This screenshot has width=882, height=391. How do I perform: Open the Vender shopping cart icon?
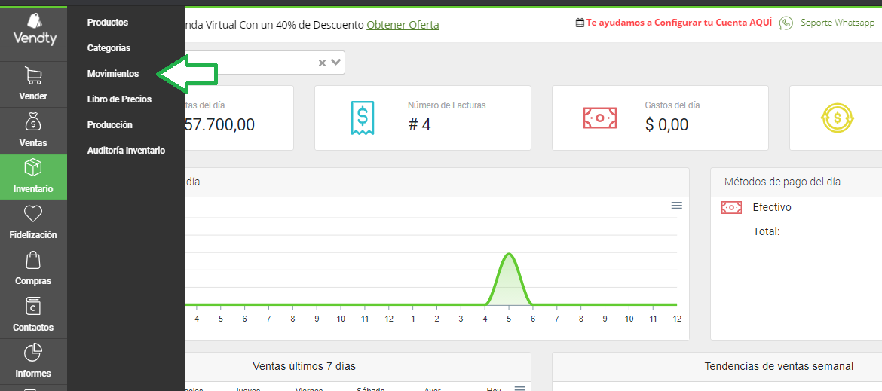click(33, 76)
